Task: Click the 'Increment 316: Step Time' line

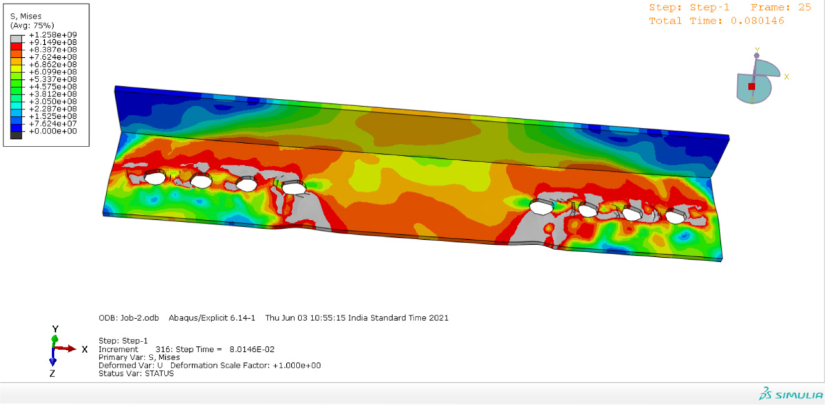Action: point(186,350)
